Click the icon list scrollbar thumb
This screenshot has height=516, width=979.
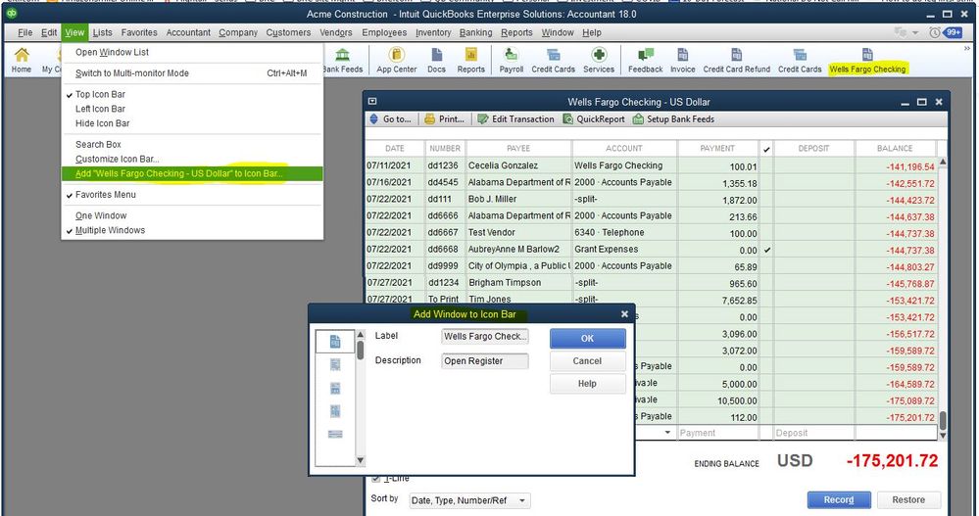click(361, 350)
